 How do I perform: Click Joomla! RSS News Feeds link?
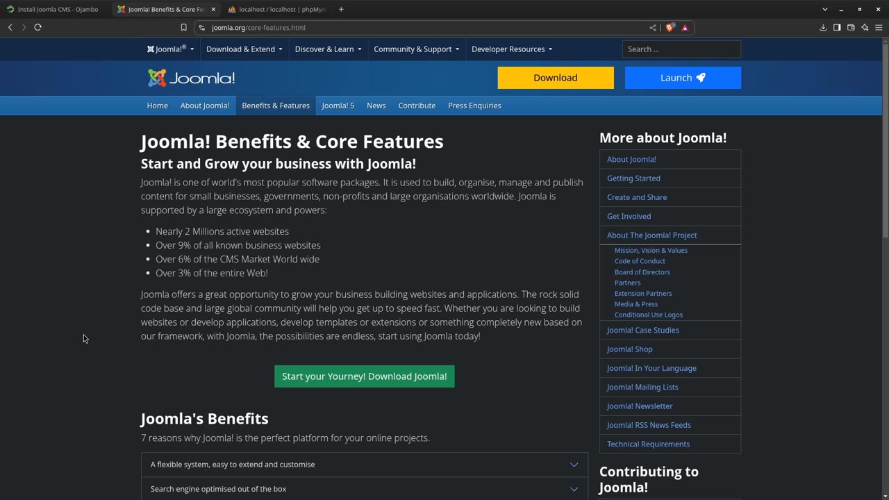coord(649,425)
